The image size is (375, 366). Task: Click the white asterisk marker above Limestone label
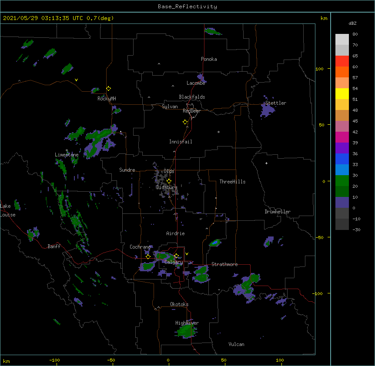[67, 150]
